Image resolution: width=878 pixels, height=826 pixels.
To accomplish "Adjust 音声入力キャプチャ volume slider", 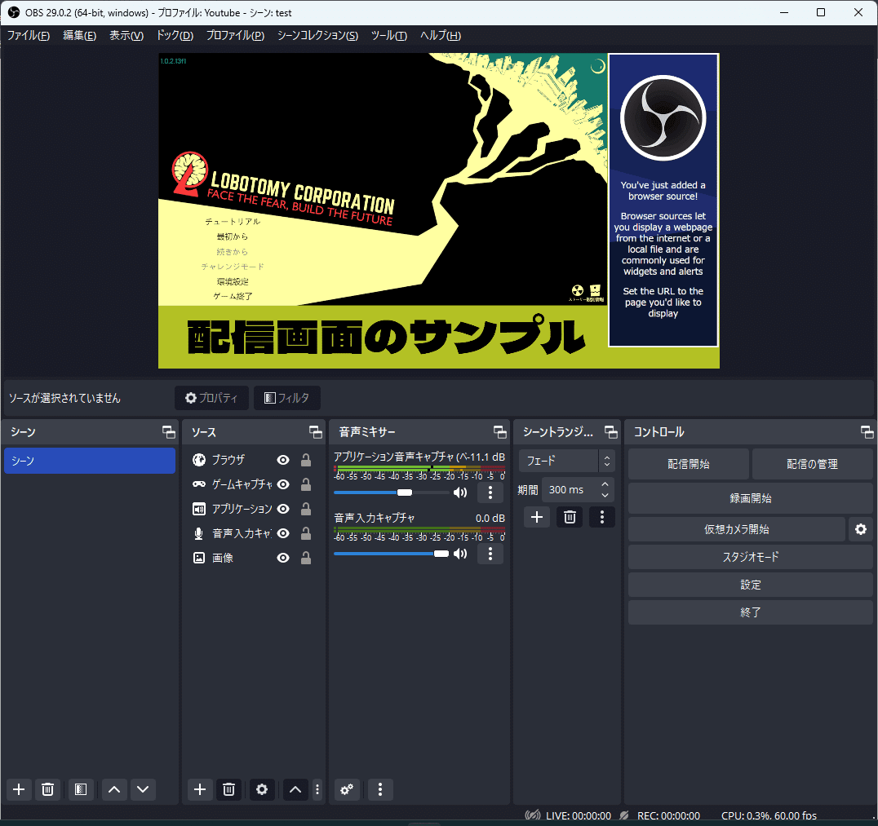I will [392, 554].
